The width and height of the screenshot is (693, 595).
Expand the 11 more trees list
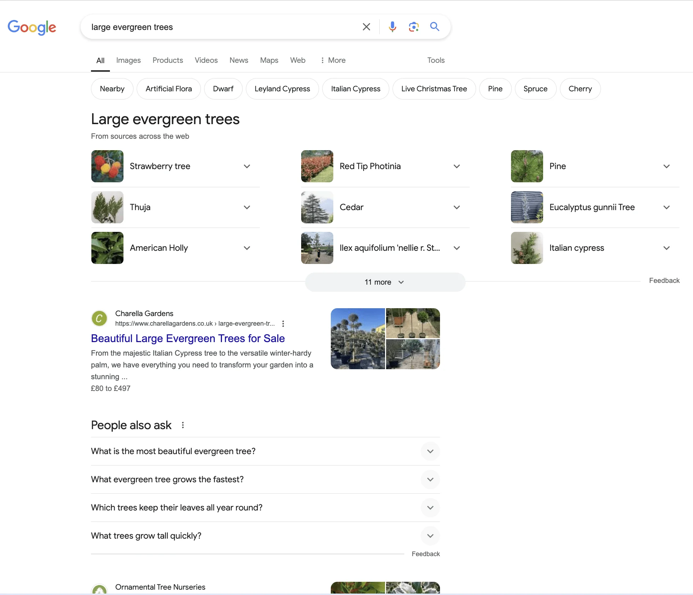(385, 282)
